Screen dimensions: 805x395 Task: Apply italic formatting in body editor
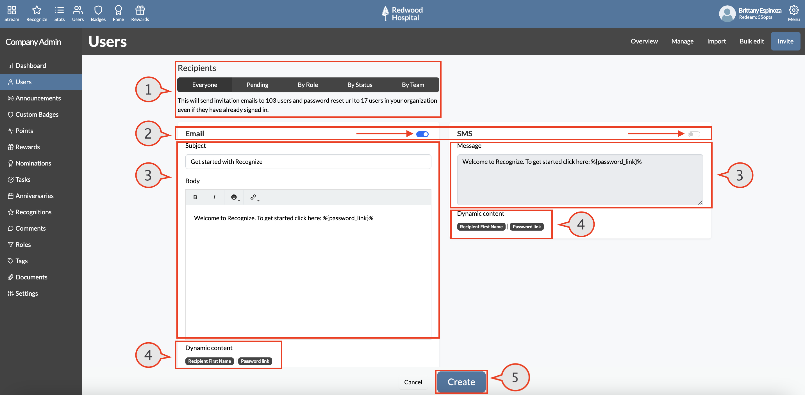214,197
